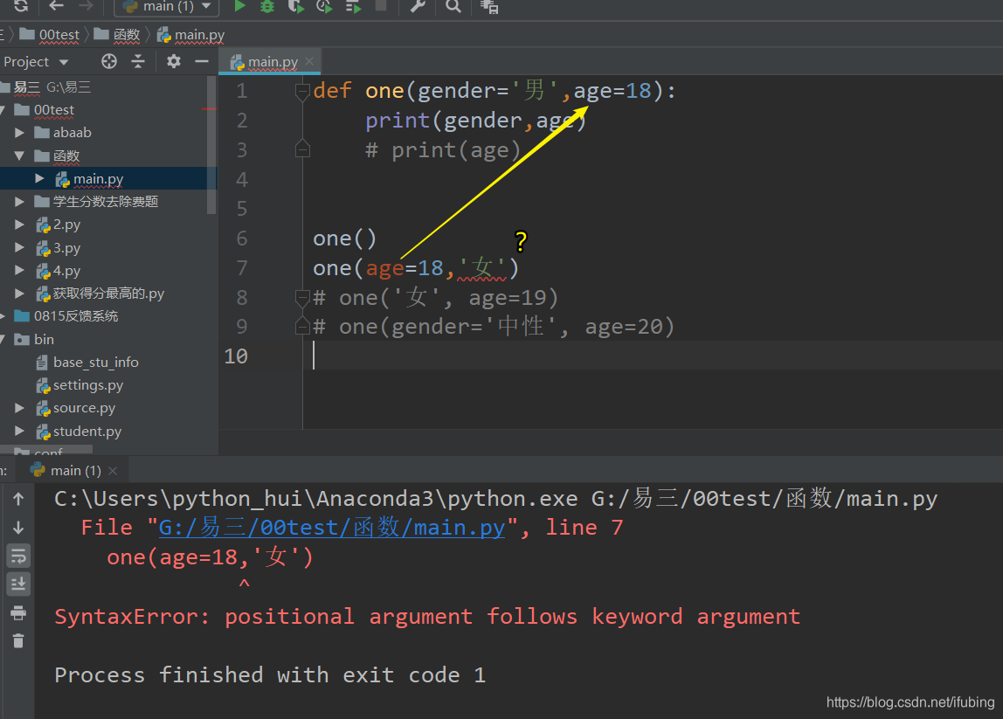Locate current file with crosshair icon
Screen dimensions: 1003x719
click(x=109, y=61)
